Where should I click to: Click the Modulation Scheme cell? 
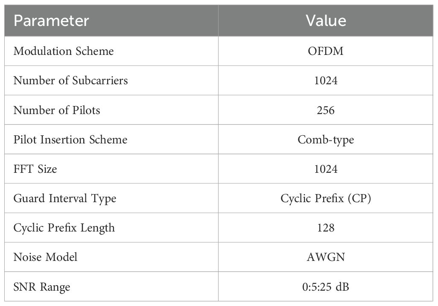(64, 51)
